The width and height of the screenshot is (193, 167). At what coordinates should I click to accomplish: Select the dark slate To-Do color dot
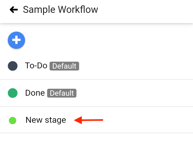pos(13,66)
